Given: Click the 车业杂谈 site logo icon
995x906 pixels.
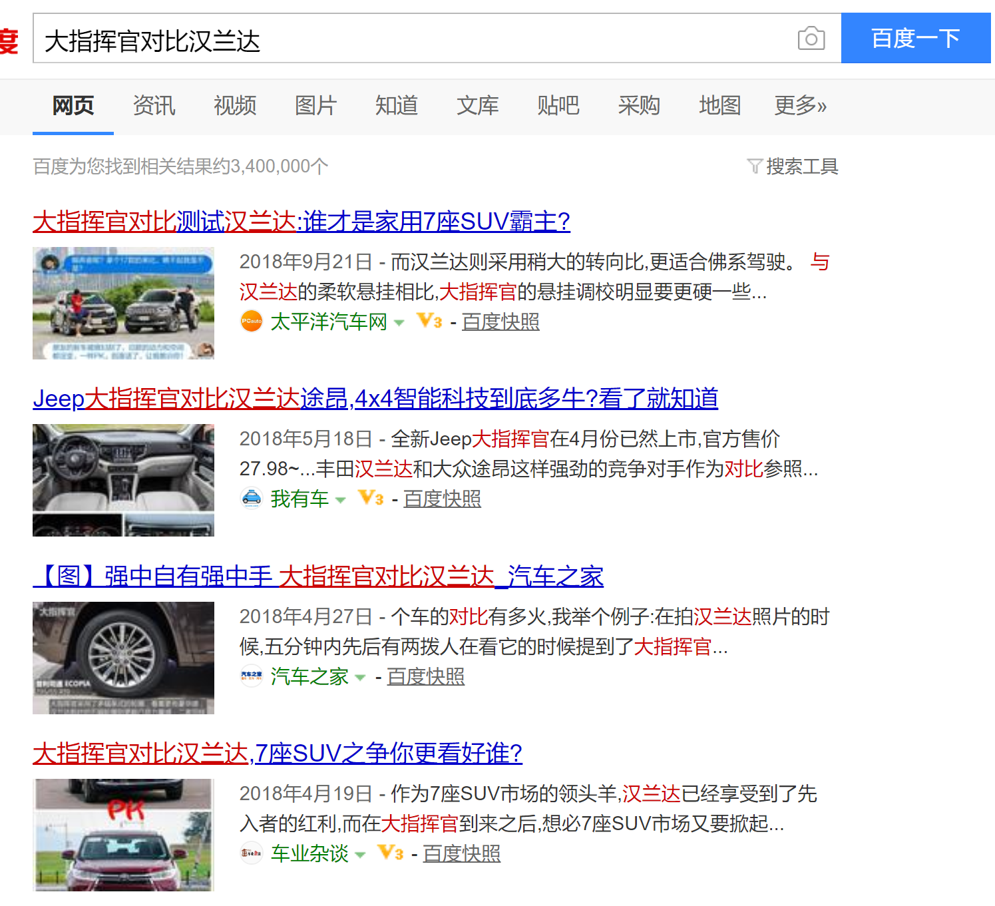Looking at the screenshot, I should tap(252, 853).
